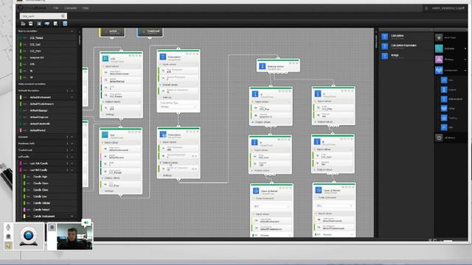Open the Candle Instrument row dropdown arrow

[72, 216]
